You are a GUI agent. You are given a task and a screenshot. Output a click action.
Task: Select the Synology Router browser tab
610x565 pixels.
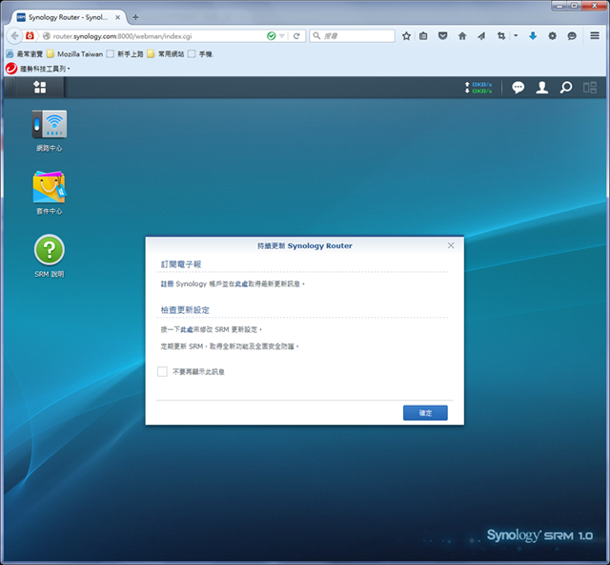click(69, 17)
